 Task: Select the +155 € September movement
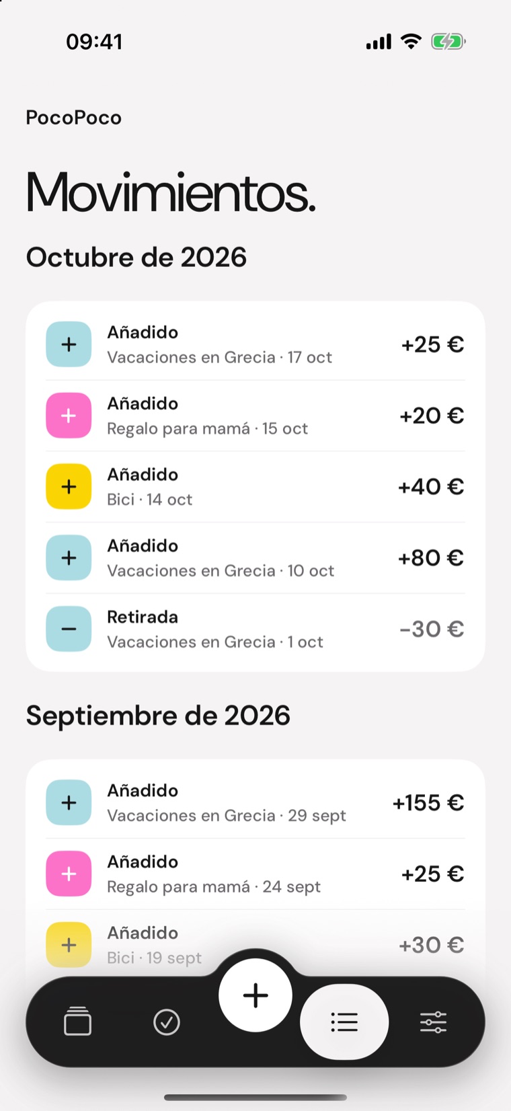coord(255,802)
